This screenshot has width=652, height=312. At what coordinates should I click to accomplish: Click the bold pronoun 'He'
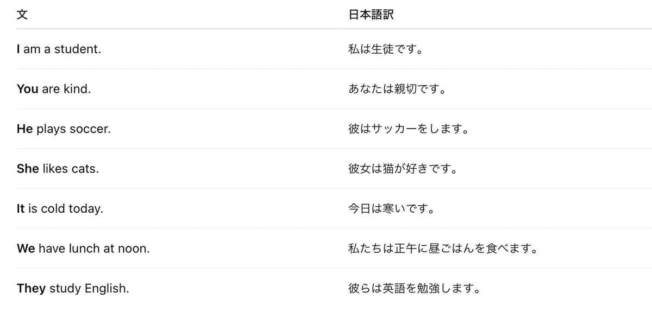pyautogui.click(x=25, y=129)
